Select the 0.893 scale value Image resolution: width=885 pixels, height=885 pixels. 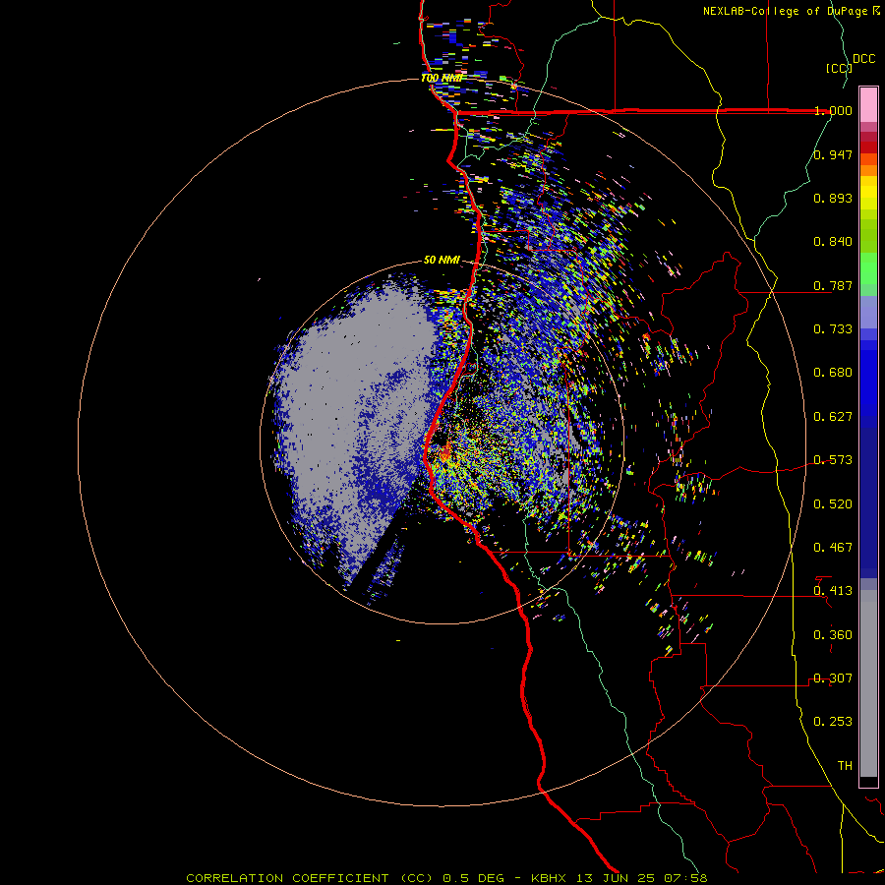coord(833,198)
